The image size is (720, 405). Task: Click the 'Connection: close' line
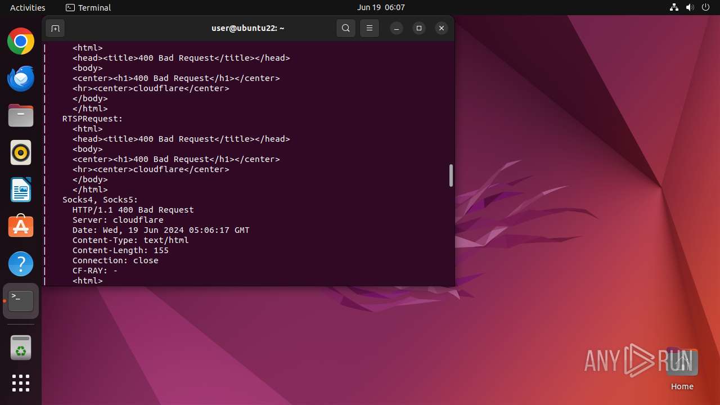tap(115, 260)
